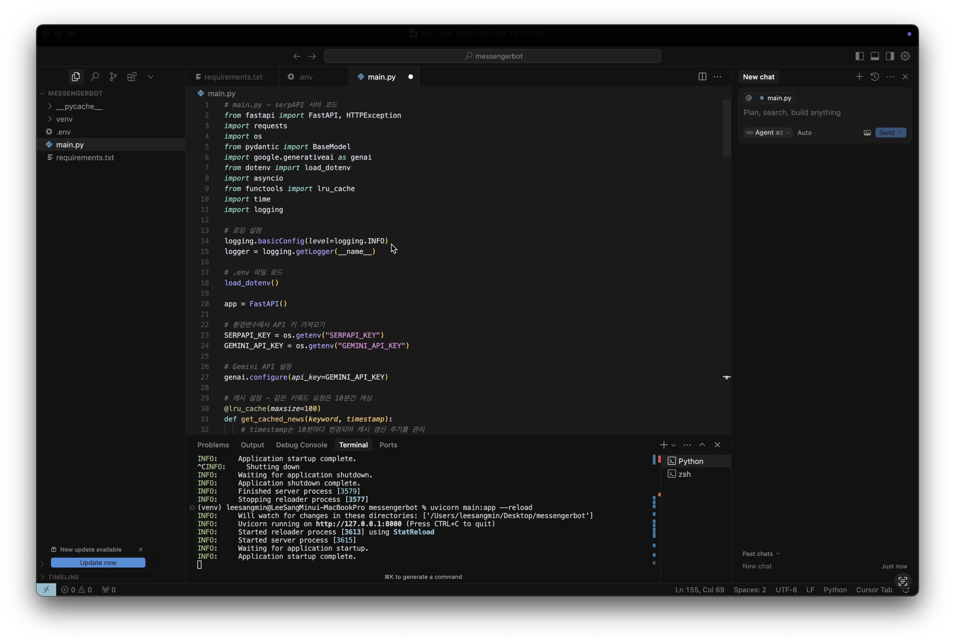The height and width of the screenshot is (644, 955).
Task: Open the Debug Console tab
Action: tap(301, 444)
